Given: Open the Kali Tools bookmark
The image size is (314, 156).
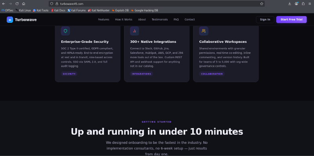Looking at the screenshot, I should pyautogui.click(x=41, y=10).
